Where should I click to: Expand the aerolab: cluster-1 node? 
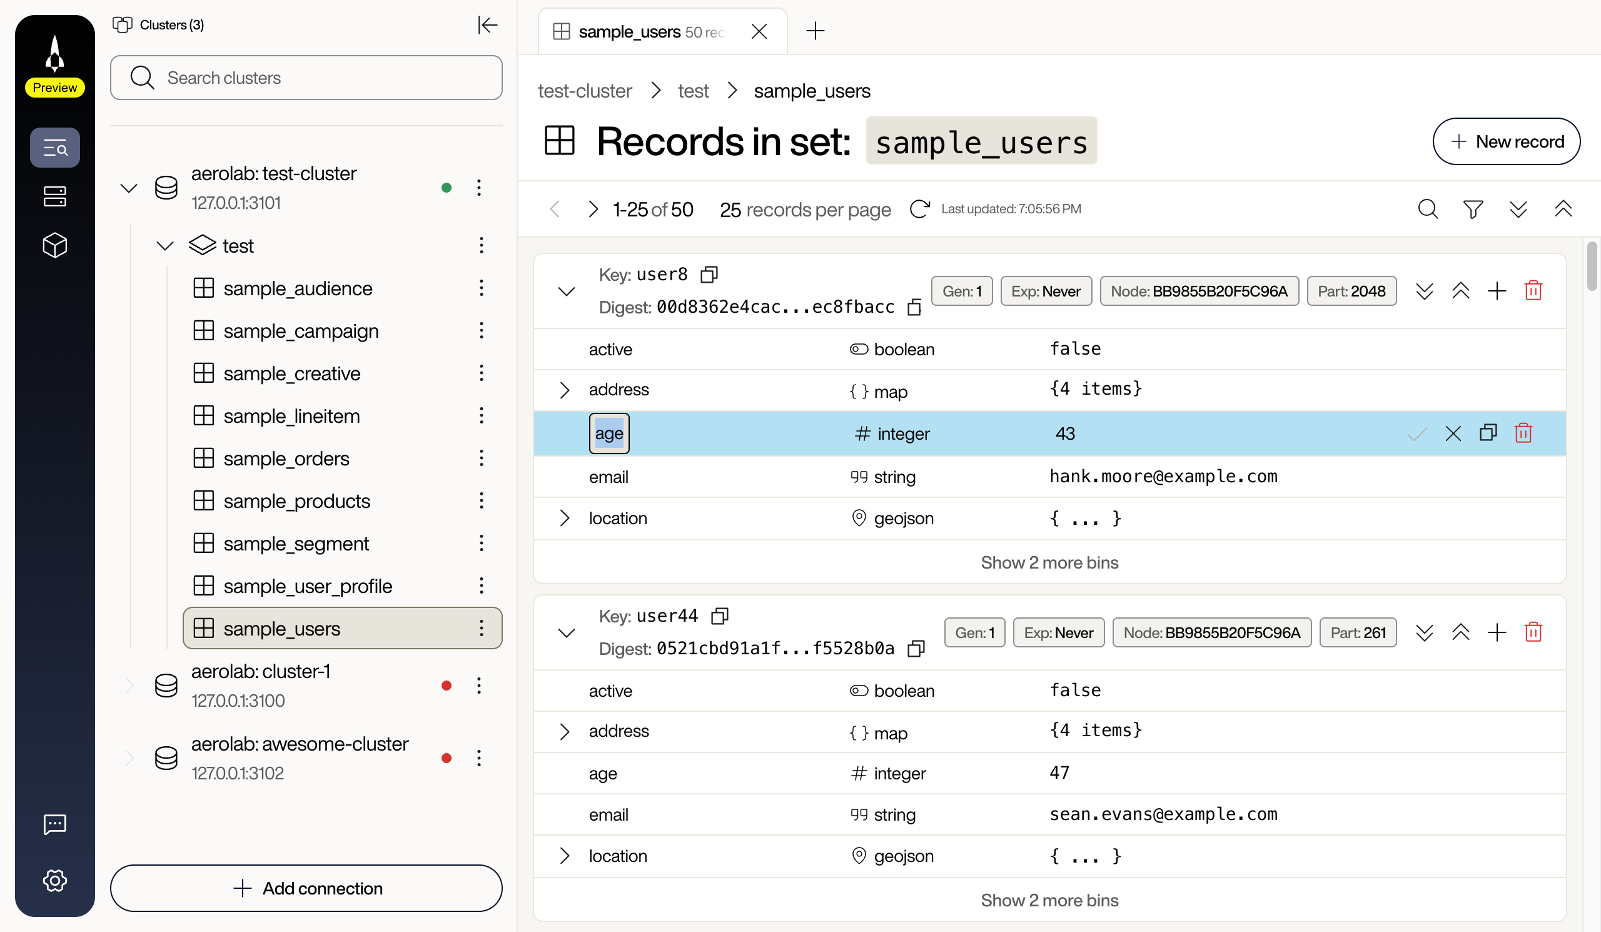coord(129,686)
